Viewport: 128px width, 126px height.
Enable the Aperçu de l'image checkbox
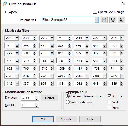pos(95,12)
